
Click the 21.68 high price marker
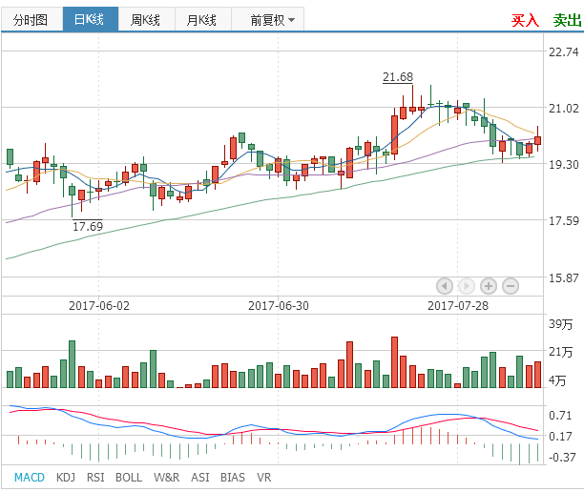398,77
